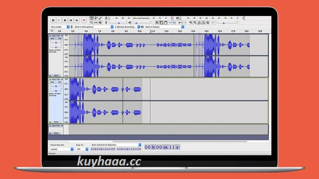Viewport: 319px width, 179px height.
Task: Choose the Time Shift tool
Action: pos(96,23)
